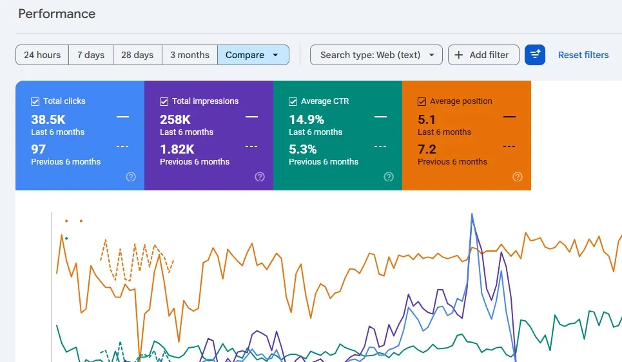Open help icon on Total clicks card
The height and width of the screenshot is (362, 622).
(x=131, y=177)
